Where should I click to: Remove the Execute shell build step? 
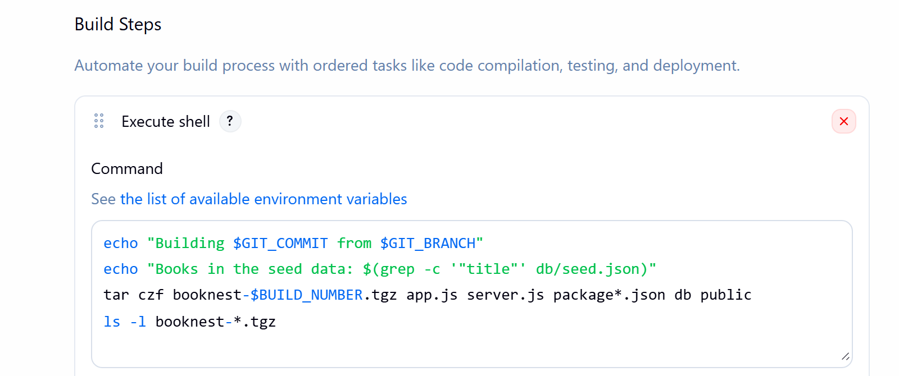point(843,121)
